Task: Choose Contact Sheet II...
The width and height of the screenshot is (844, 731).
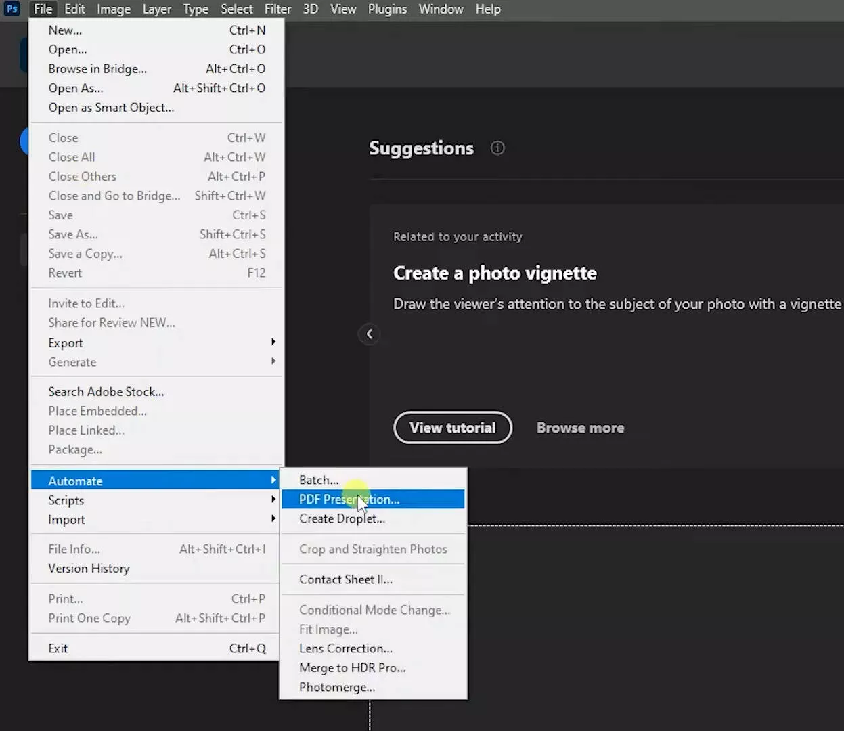Action: pos(373,579)
